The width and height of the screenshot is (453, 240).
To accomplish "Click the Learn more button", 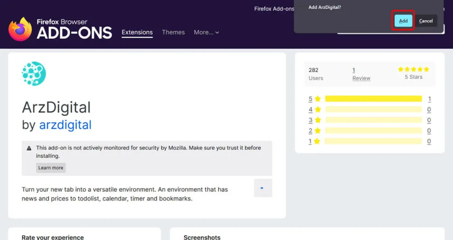I will pyautogui.click(x=51, y=168).
